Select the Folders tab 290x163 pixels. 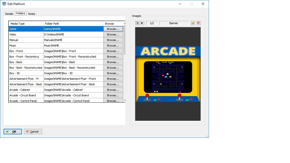[21, 14]
